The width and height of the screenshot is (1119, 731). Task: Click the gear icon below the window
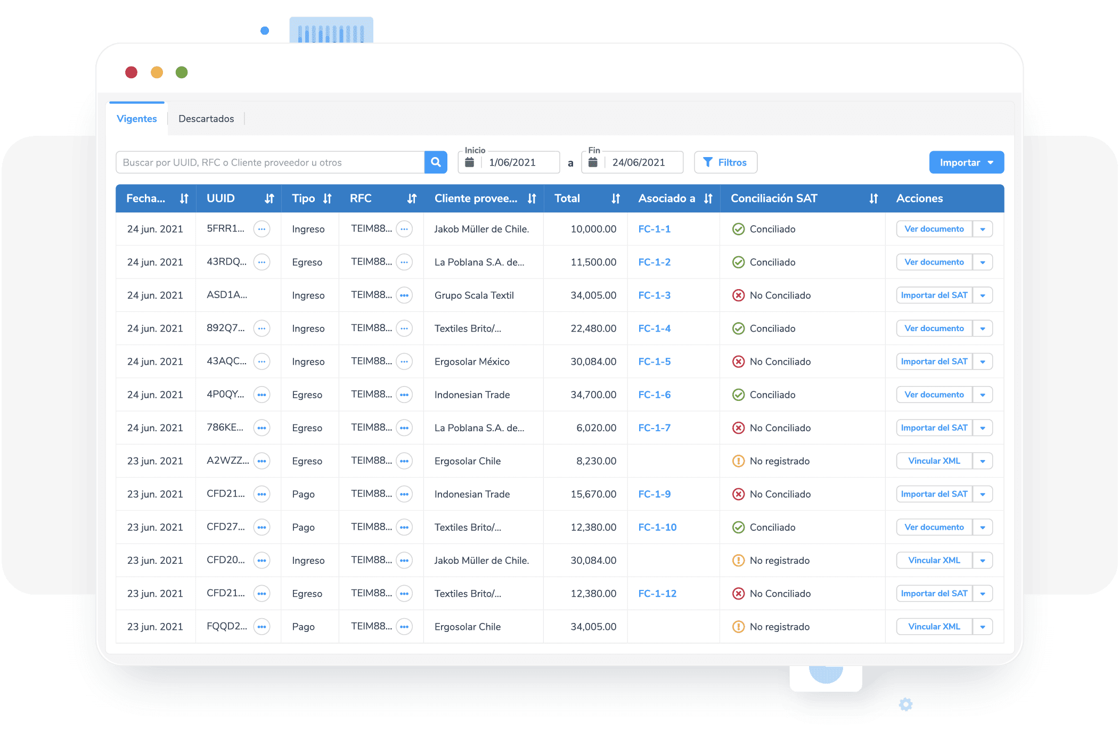click(x=905, y=704)
